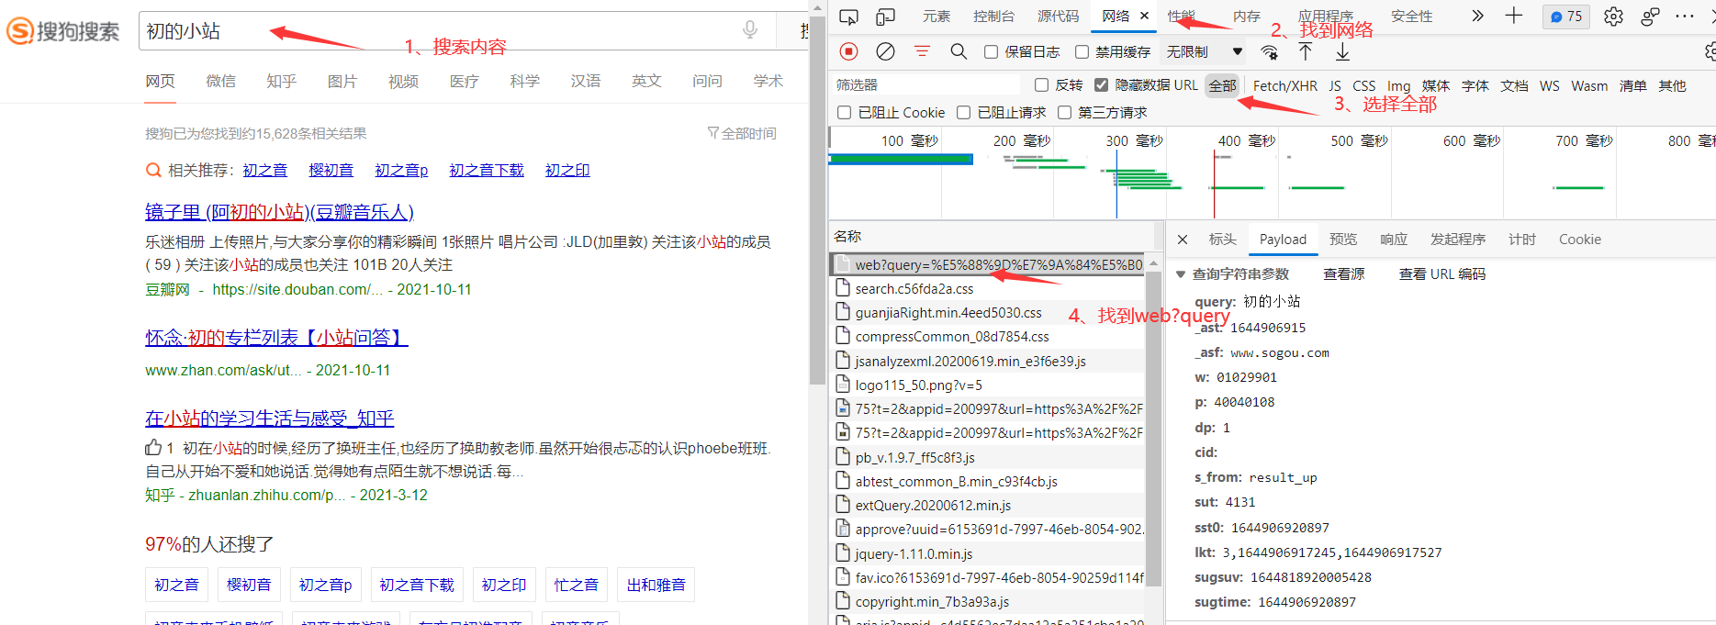
Task: Click the thumbs-up icon in Zhihu result
Action: tap(153, 448)
